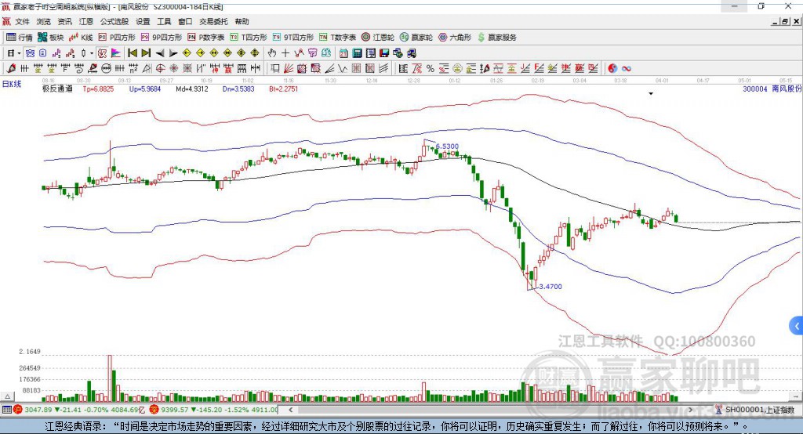The image size is (803, 434).
Task: Click the colored flag chart icon
Action: [x=115, y=52]
